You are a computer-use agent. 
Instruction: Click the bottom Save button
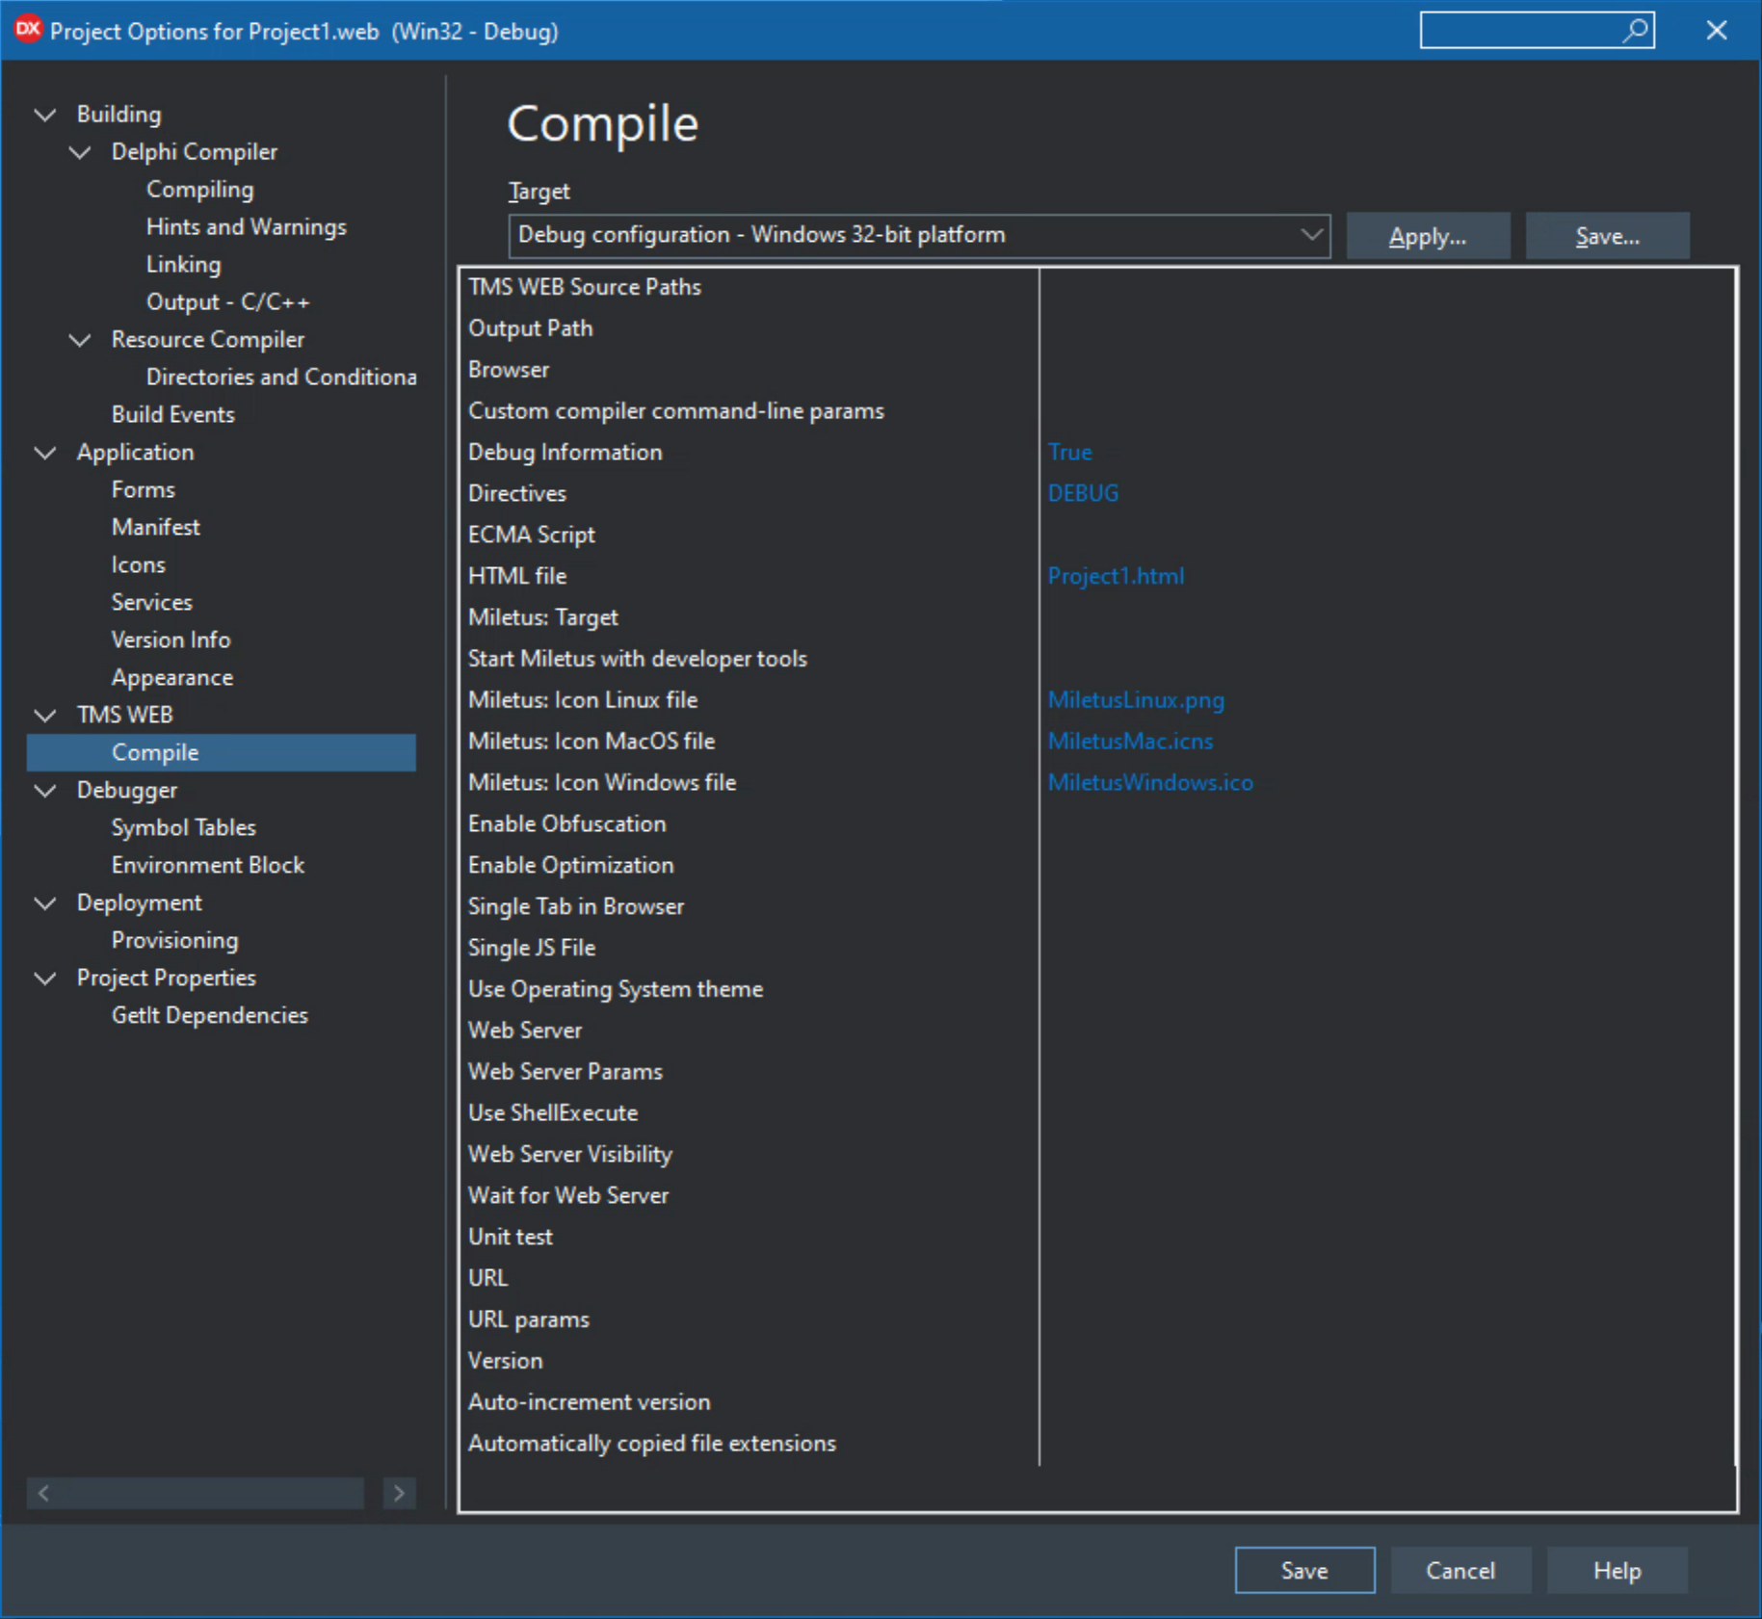(x=1304, y=1571)
